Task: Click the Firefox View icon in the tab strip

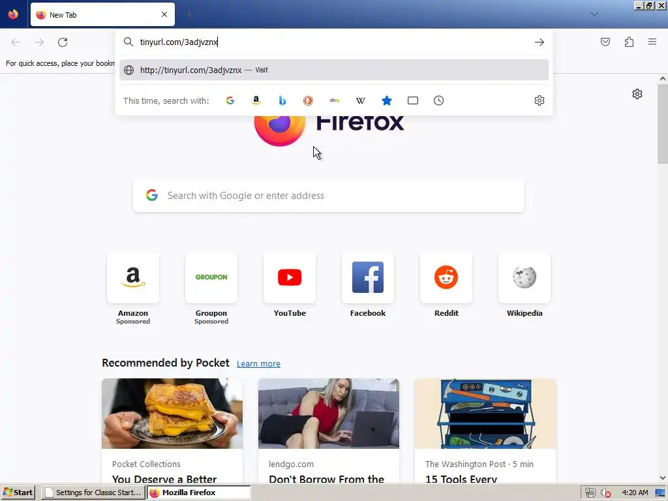Action: (x=13, y=14)
